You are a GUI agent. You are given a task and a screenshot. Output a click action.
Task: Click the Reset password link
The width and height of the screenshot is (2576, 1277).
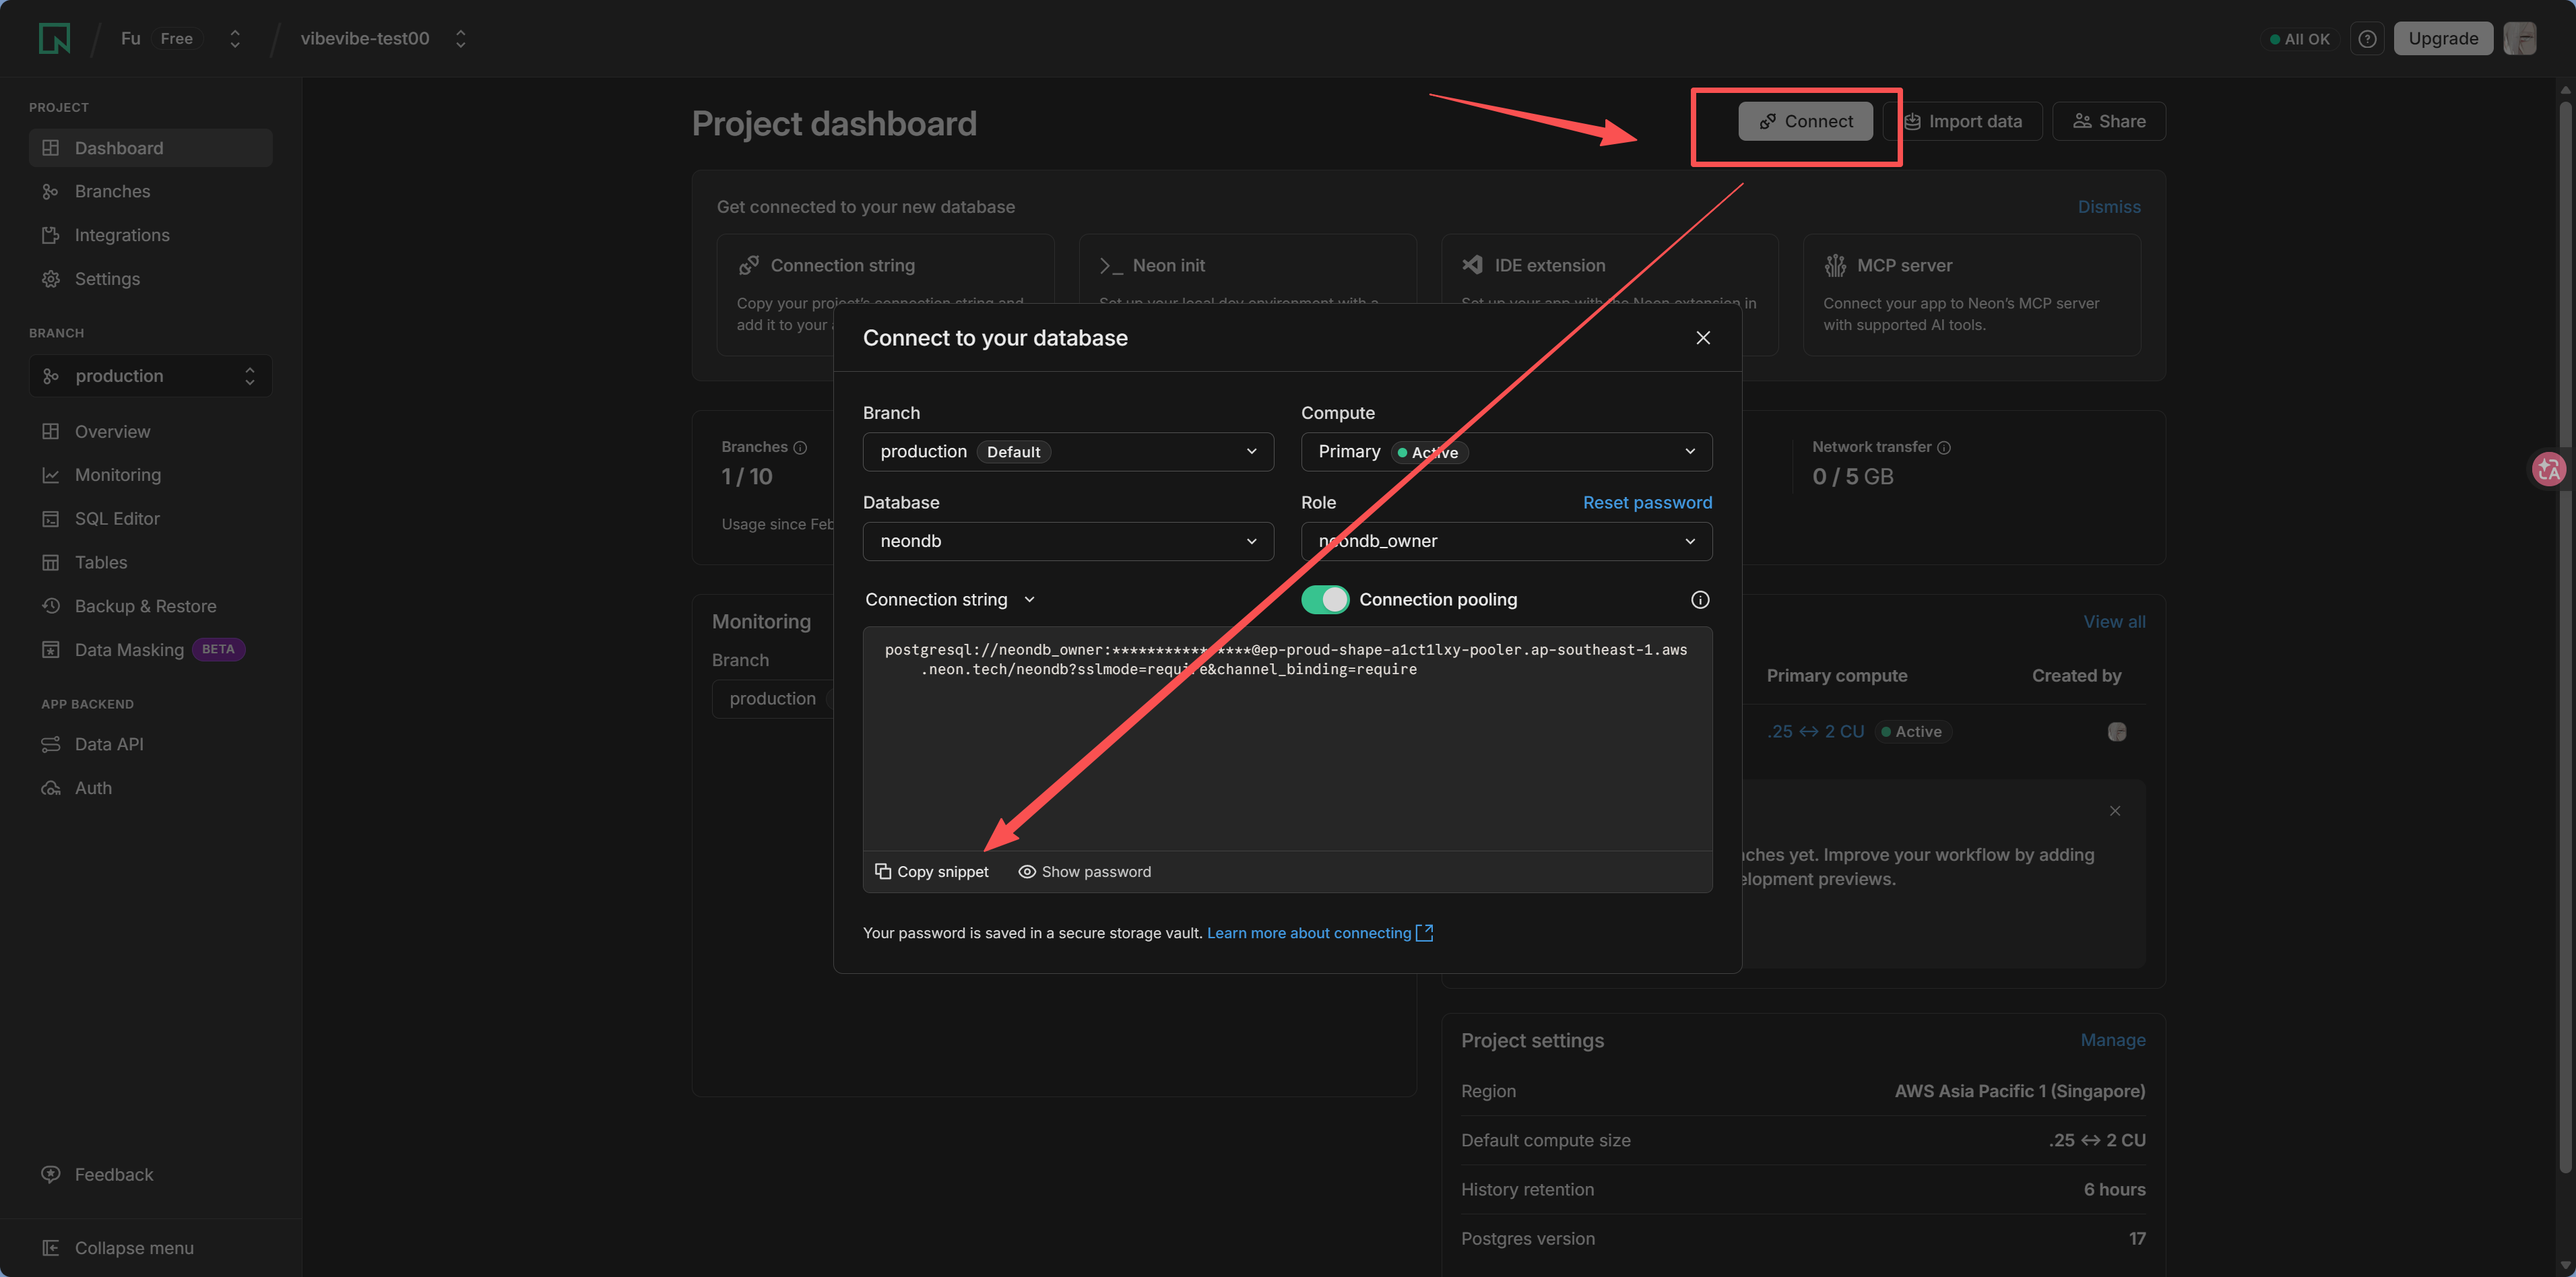pyautogui.click(x=1646, y=502)
